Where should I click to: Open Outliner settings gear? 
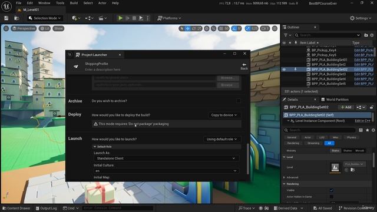click(372, 35)
